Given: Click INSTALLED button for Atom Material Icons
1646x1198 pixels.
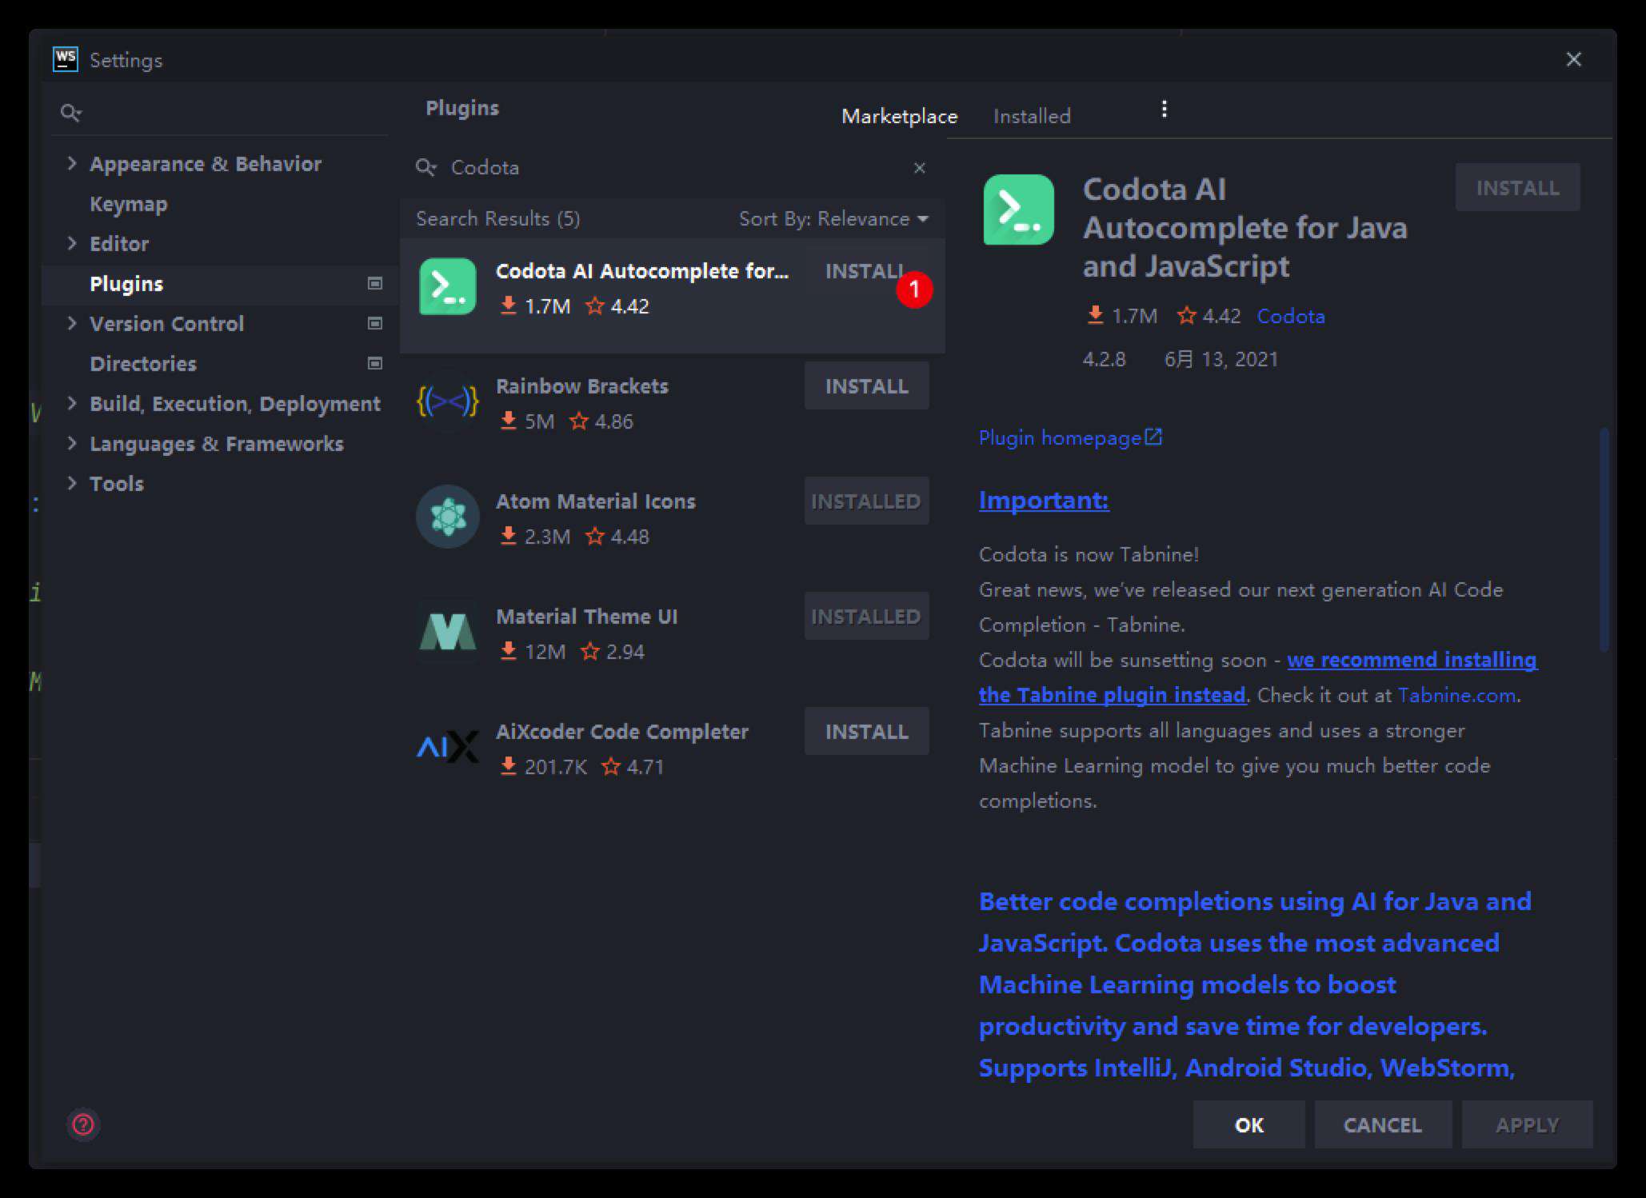Looking at the screenshot, I should 867,501.
